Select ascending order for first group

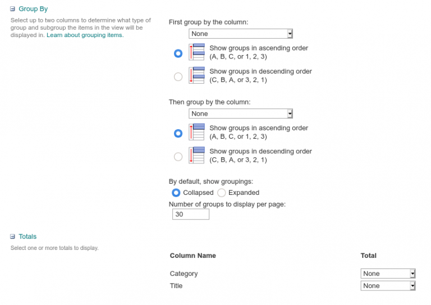(x=178, y=53)
